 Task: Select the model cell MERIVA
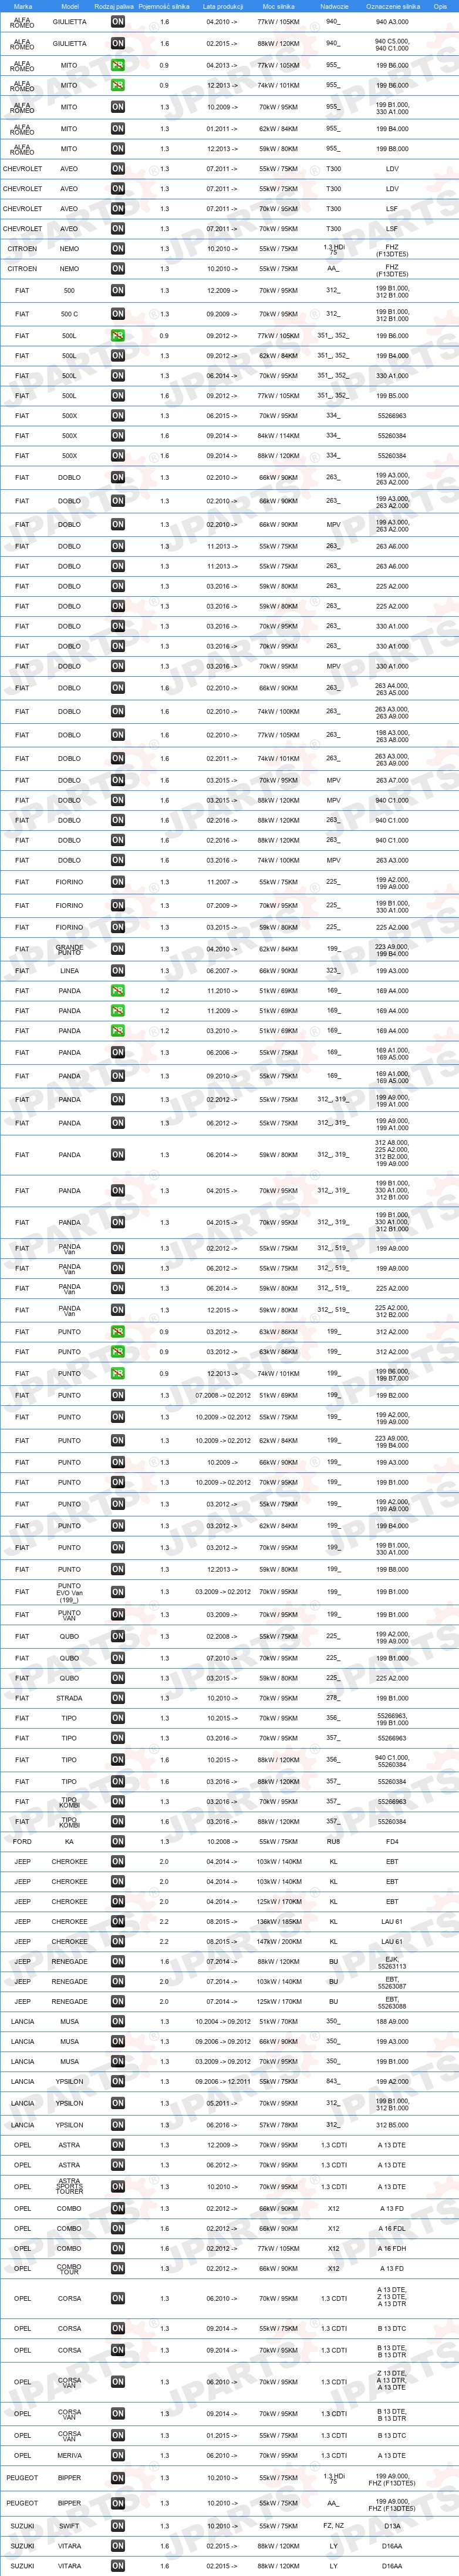69,2455
